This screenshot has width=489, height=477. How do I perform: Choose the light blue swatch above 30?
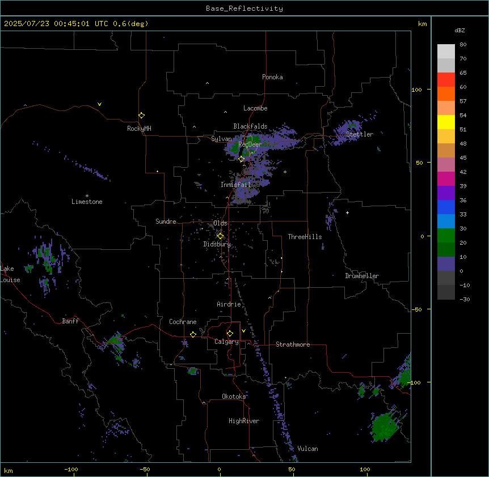[446, 222]
